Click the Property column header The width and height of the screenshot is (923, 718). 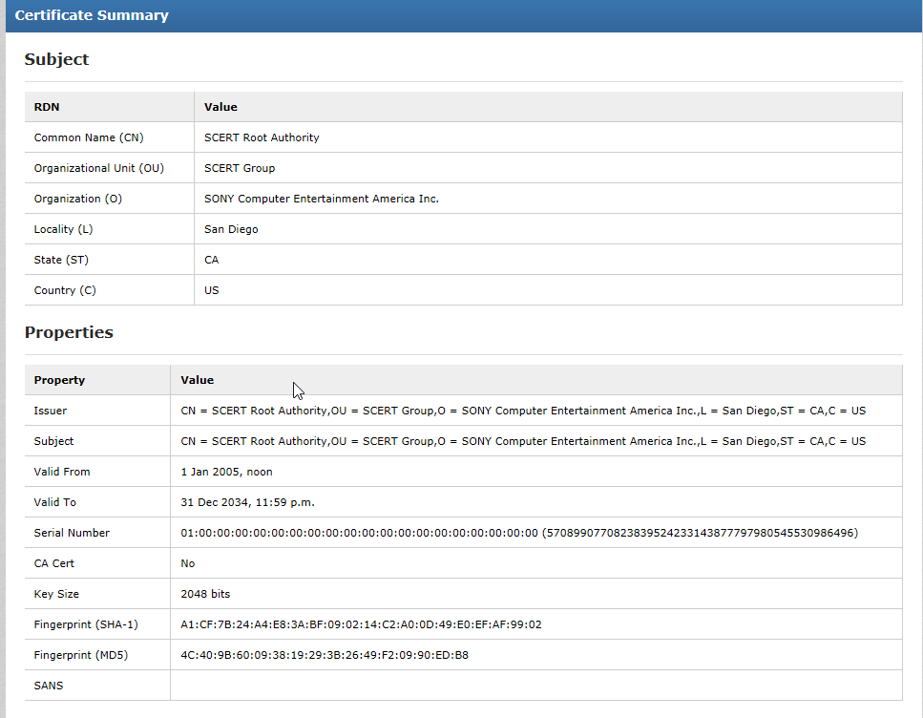(x=59, y=380)
